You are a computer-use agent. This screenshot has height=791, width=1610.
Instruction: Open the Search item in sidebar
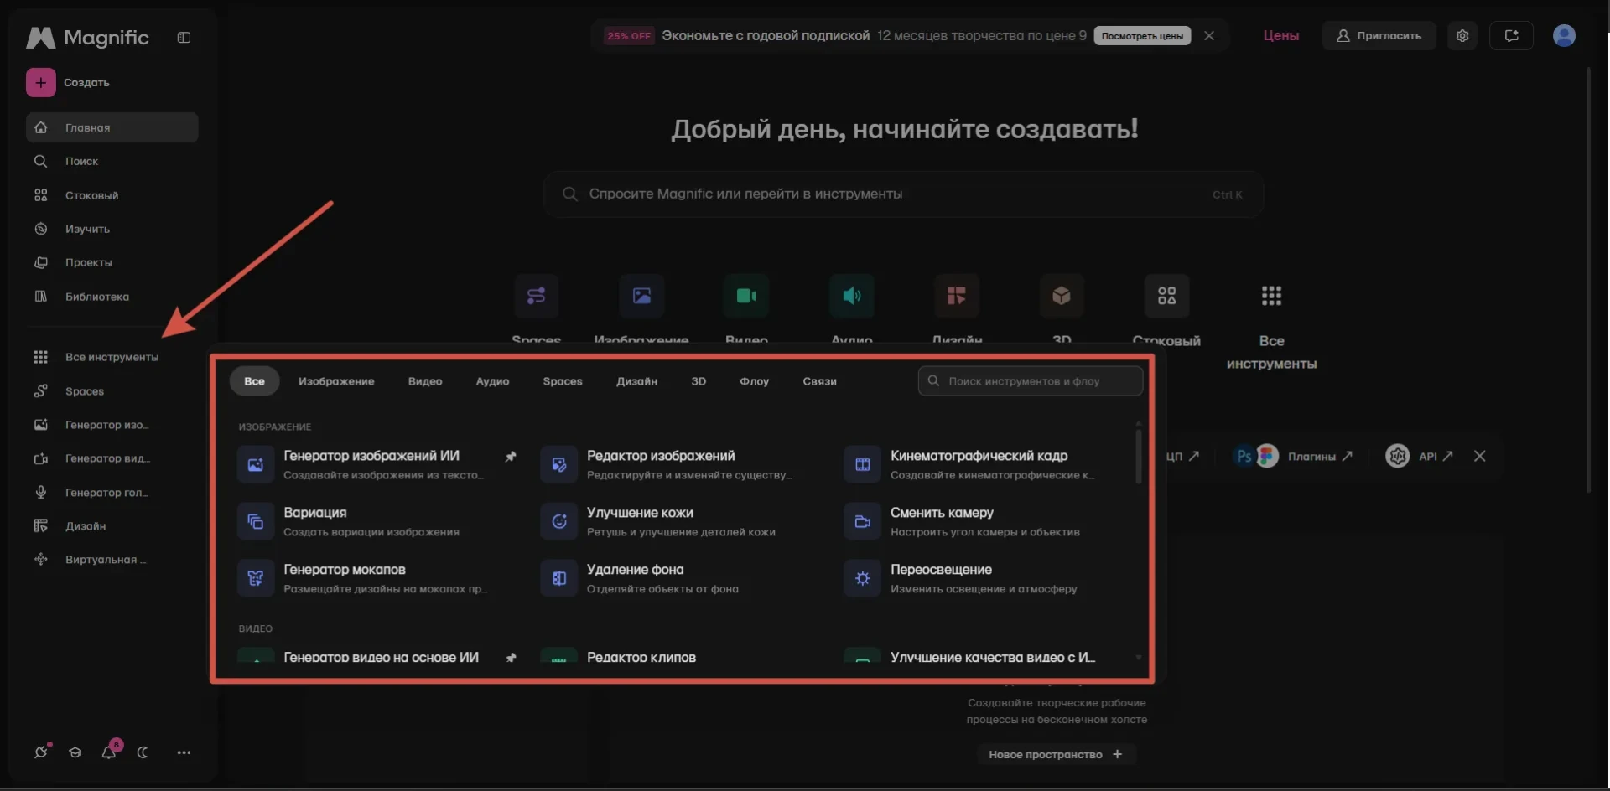click(112, 161)
